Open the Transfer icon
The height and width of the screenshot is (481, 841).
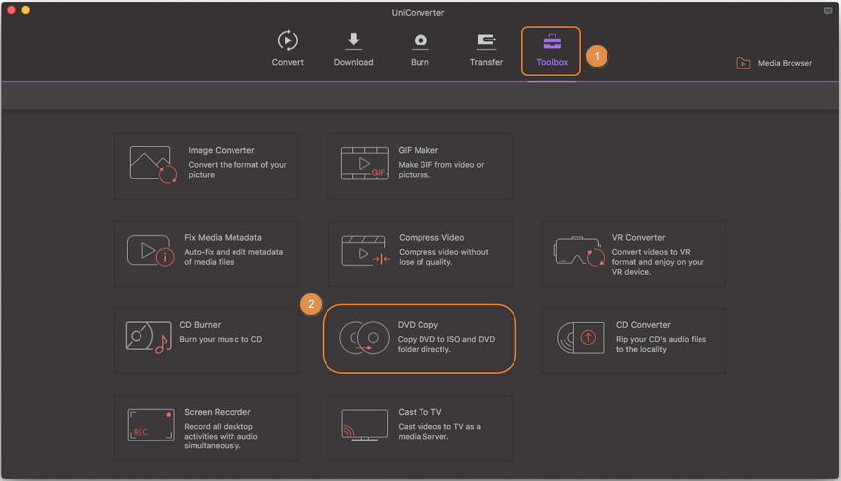(x=486, y=40)
